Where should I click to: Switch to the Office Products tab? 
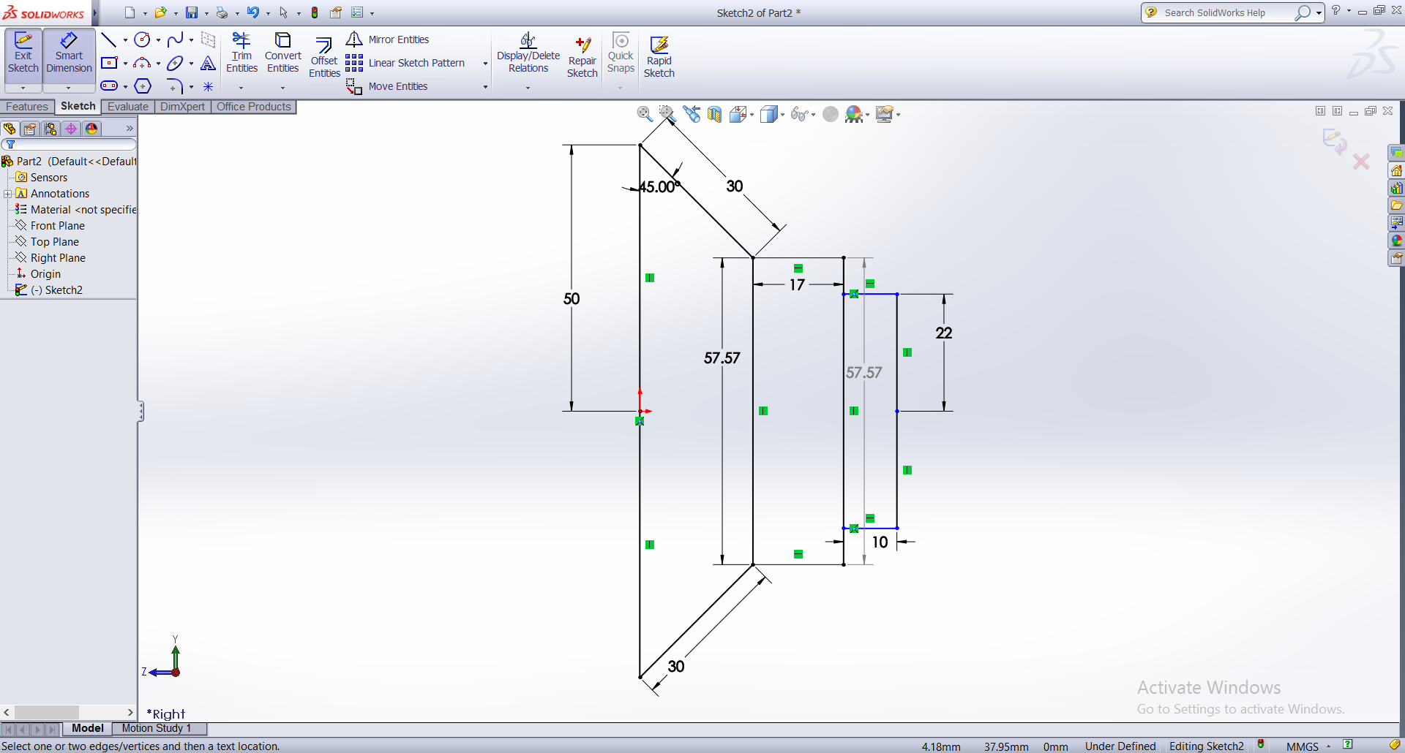(254, 107)
